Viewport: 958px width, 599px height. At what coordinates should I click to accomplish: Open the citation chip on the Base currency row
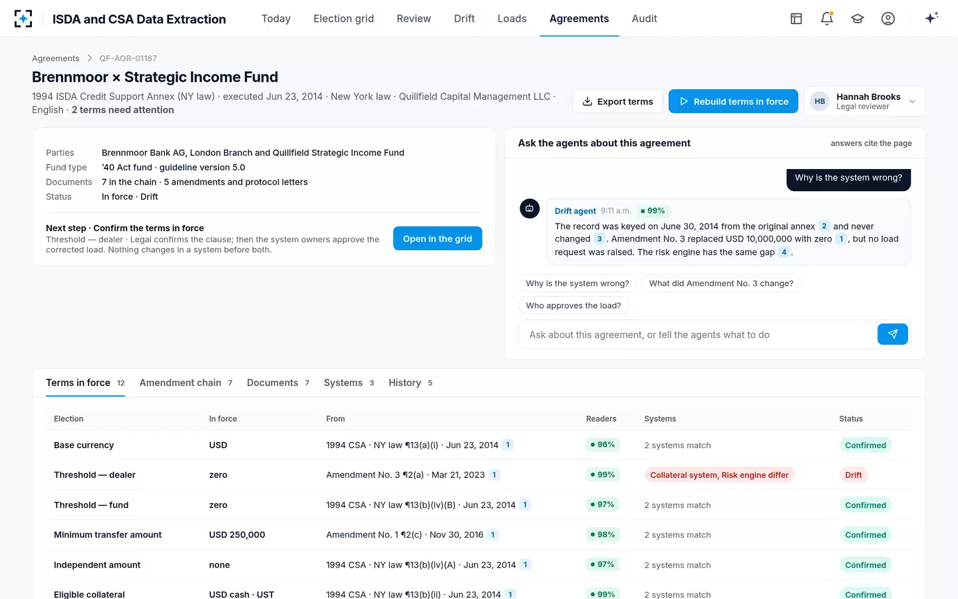(508, 445)
